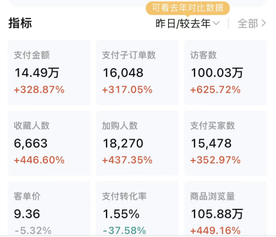This screenshot has width=276, height=237.
Task: Click the -37.58% change figure
Action: 125,231
